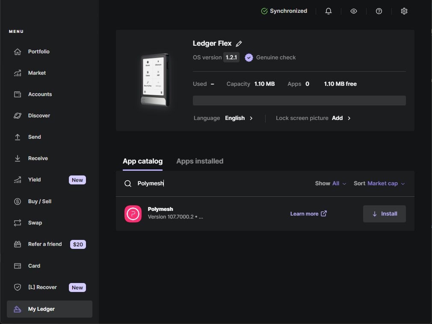
Task: Go to the Swap section
Action: (35, 223)
